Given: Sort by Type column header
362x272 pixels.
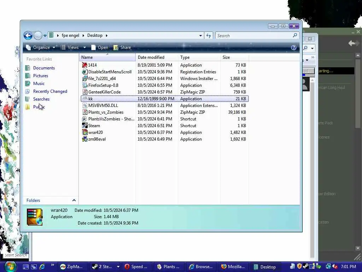Looking at the screenshot, I should click(199, 57).
